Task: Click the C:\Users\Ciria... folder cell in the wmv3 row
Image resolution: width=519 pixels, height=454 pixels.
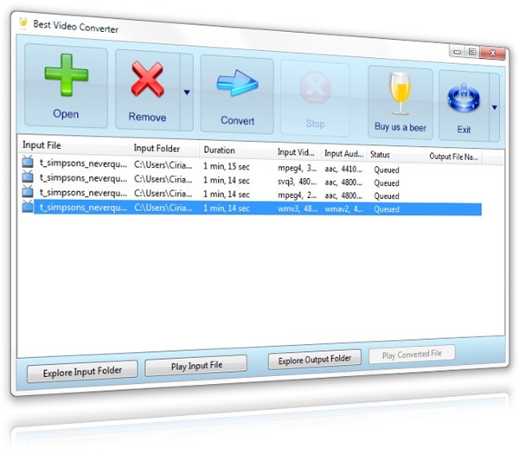Action: point(163,208)
